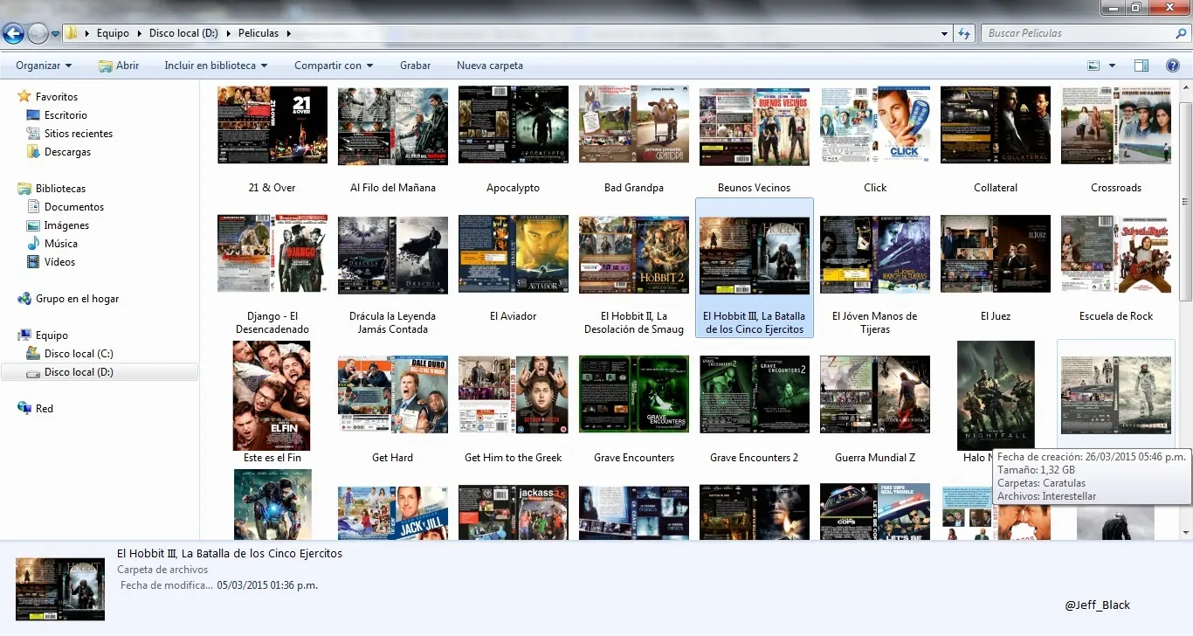Click the refresh button beside address bar
The height and width of the screenshot is (636, 1193).
pyautogui.click(x=964, y=33)
